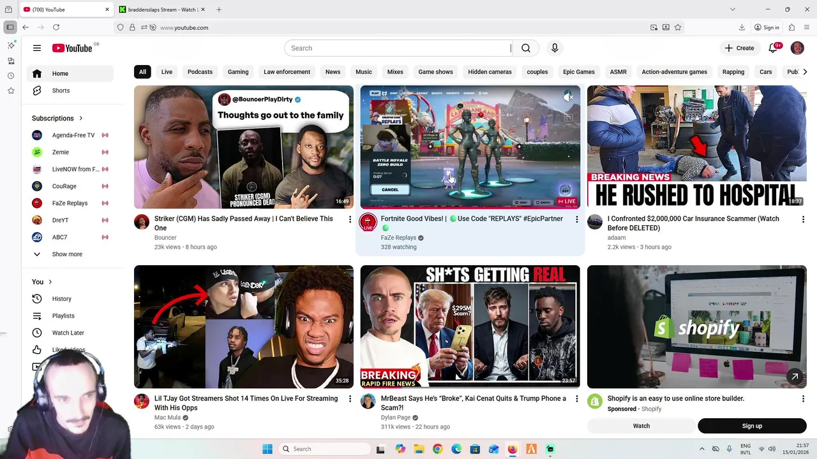Click the search magnifier button

(x=526, y=48)
